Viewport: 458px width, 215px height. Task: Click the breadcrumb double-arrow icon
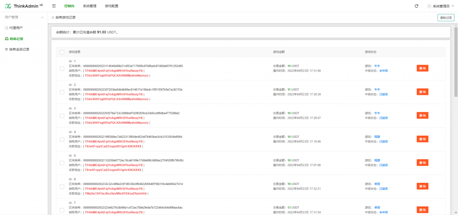tap(53, 17)
